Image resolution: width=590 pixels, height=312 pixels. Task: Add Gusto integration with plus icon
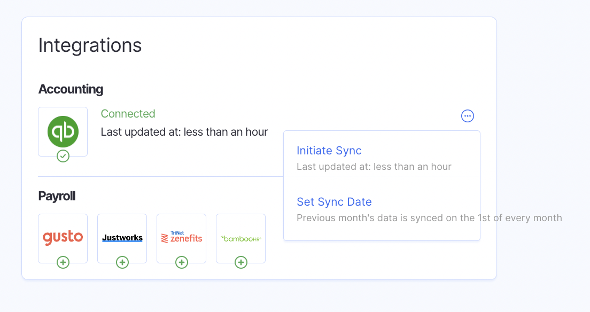[63, 262]
